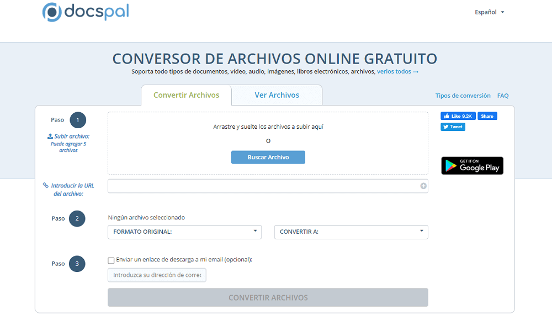The image size is (552, 325).
Task: Click the Ningún archivo seleccionado text
Action: coord(146,217)
